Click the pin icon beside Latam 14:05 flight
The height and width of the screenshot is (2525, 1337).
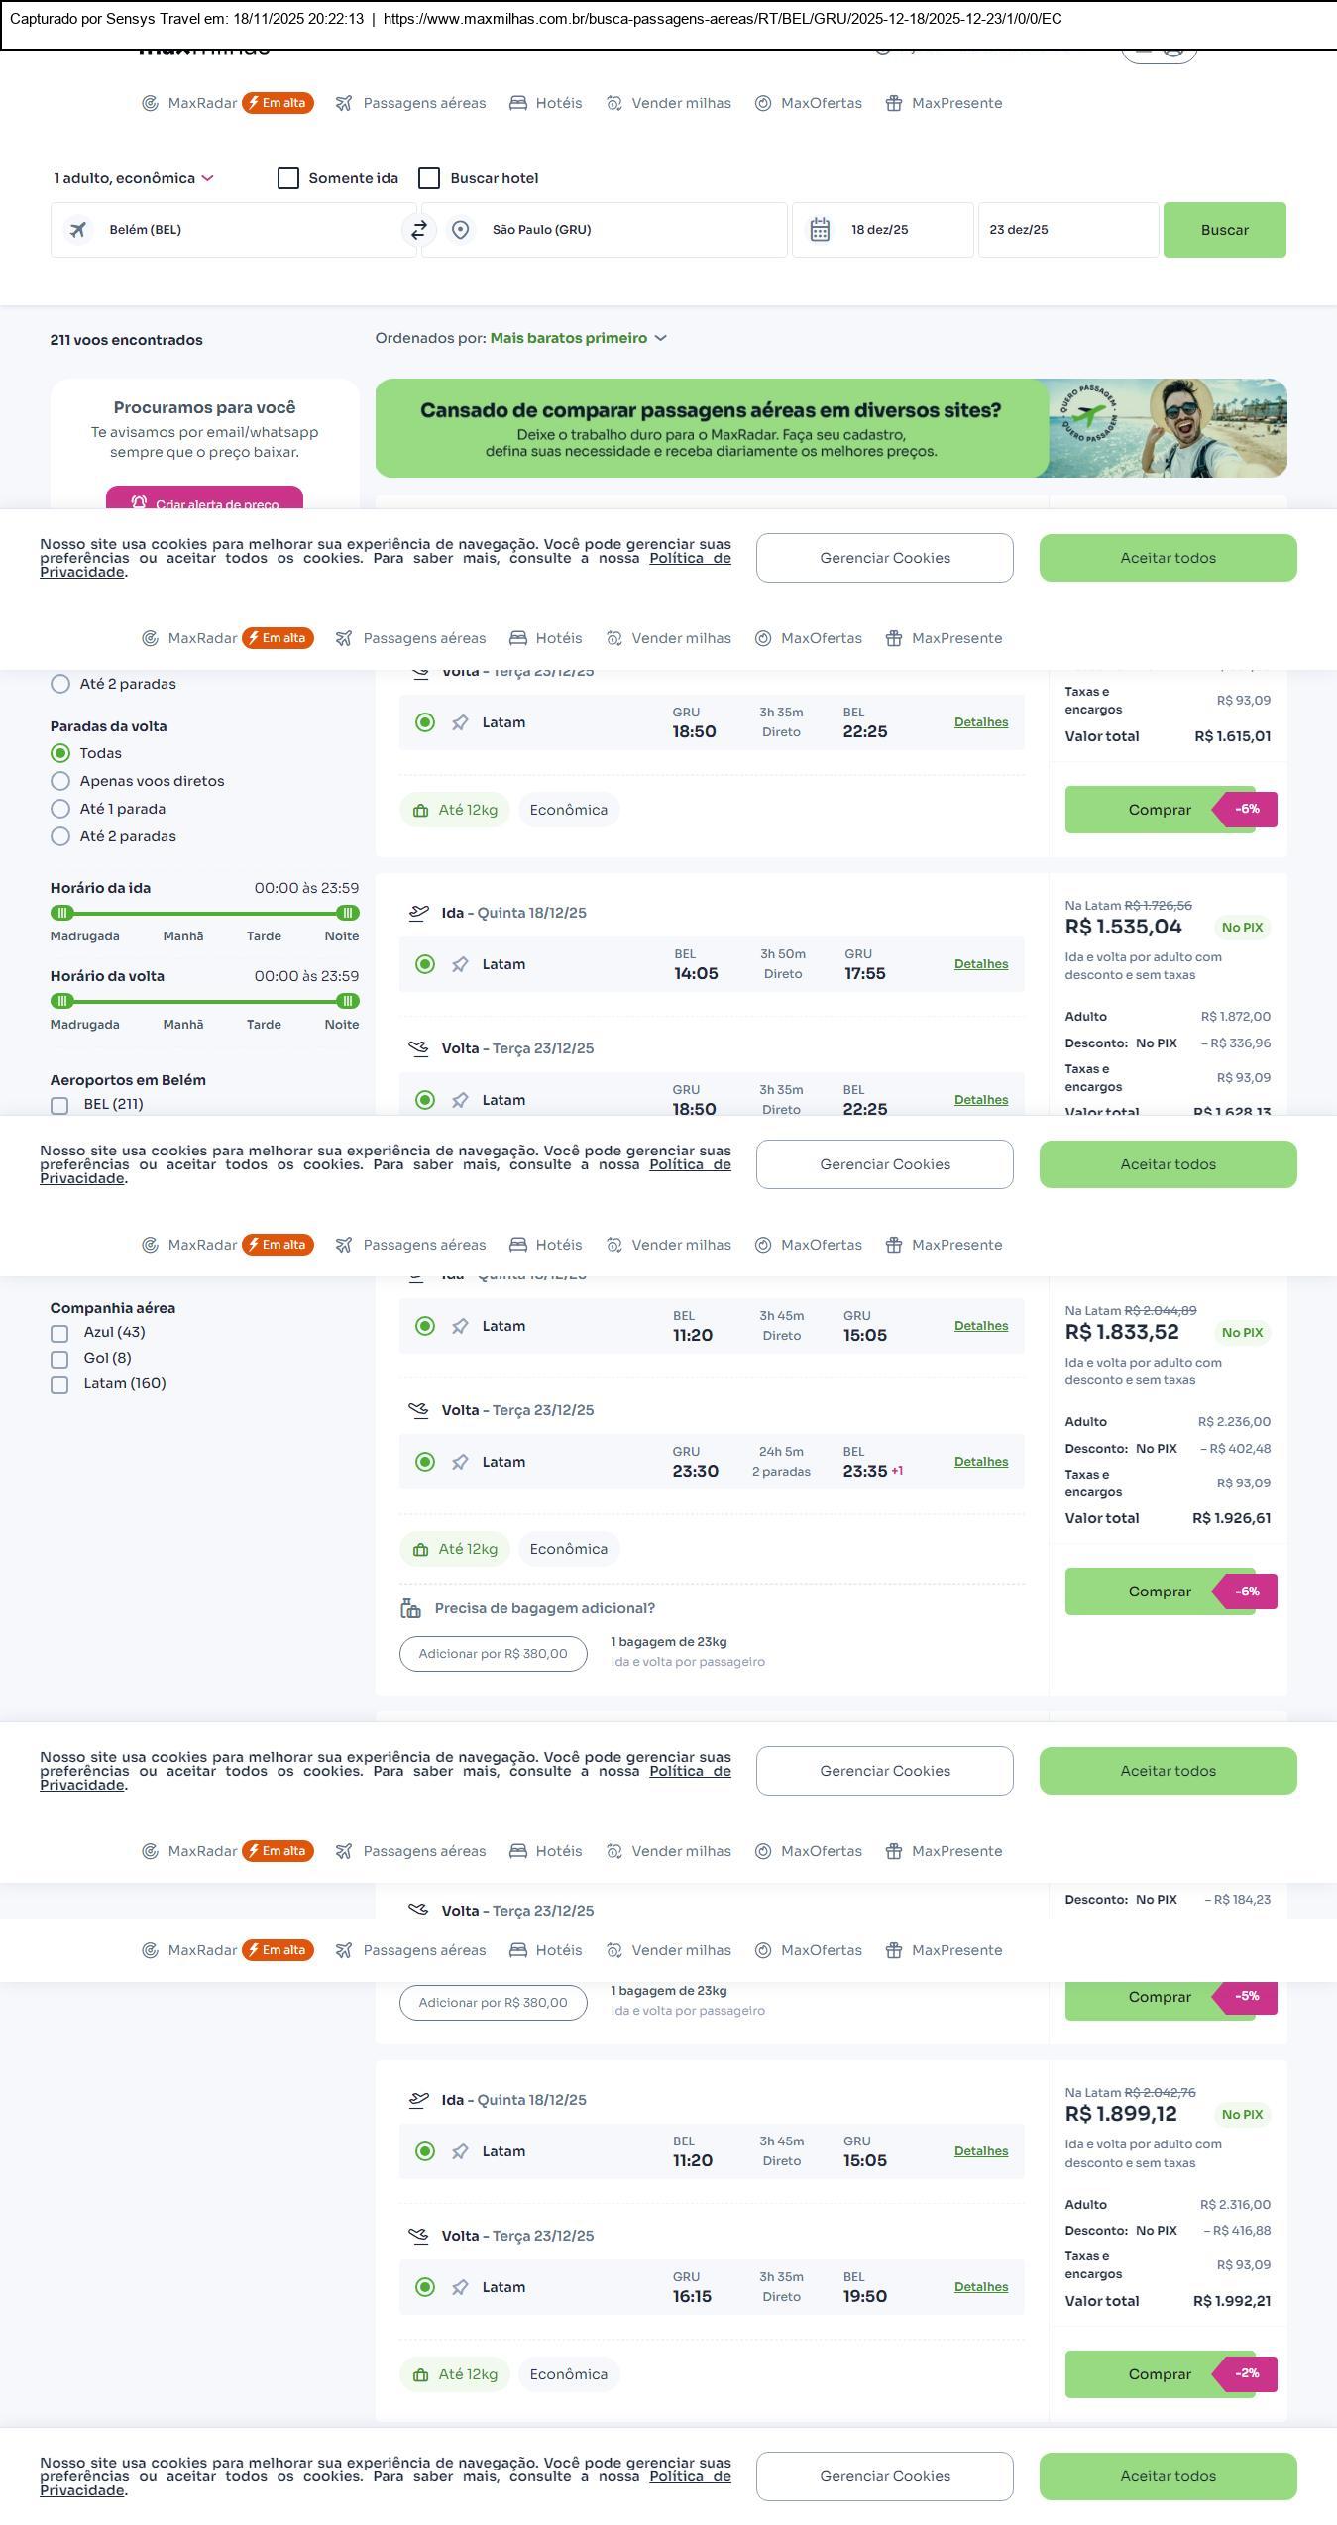460,964
